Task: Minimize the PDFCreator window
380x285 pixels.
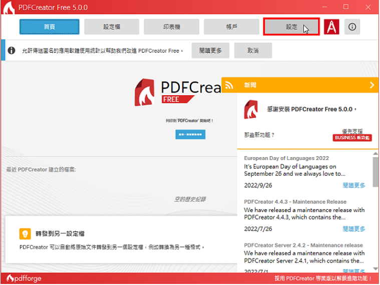Action: point(324,7)
